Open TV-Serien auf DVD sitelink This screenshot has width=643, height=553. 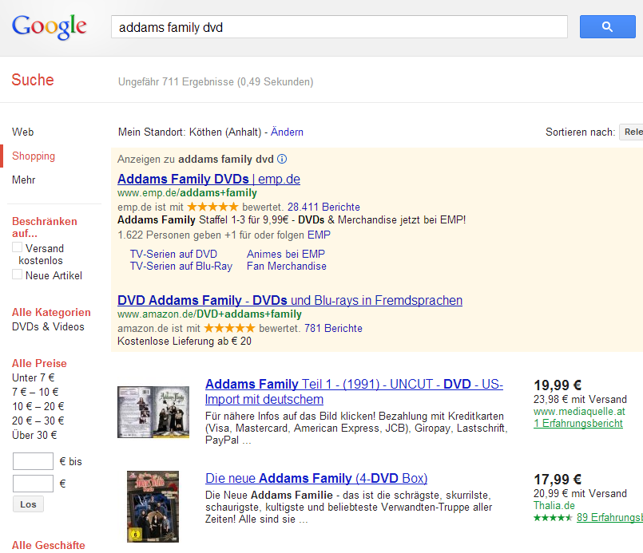click(x=173, y=254)
